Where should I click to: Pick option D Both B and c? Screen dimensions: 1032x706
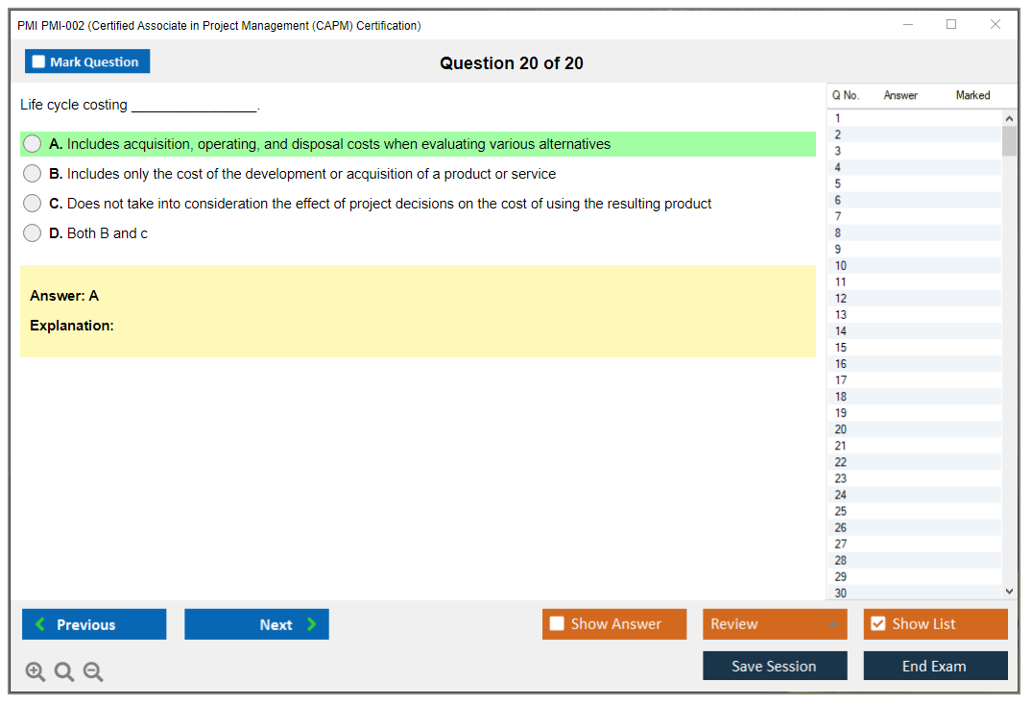point(33,233)
